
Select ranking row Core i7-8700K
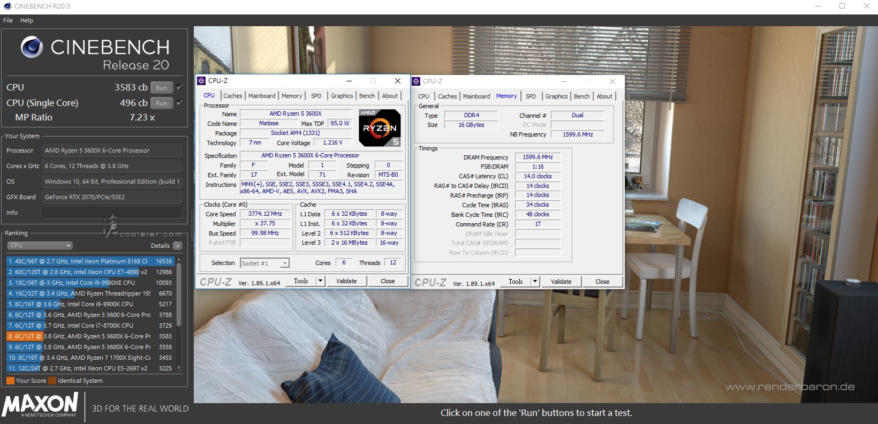90,325
